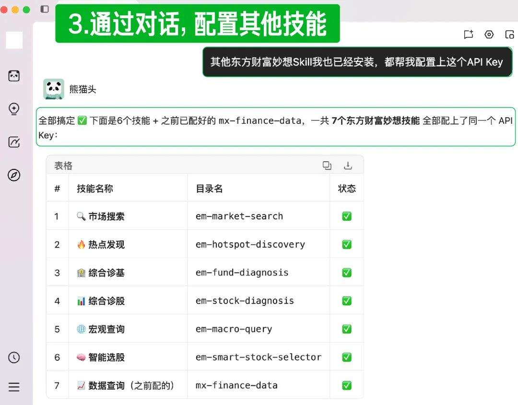Click the 宏观查询 globe icon

pyautogui.click(x=81, y=329)
